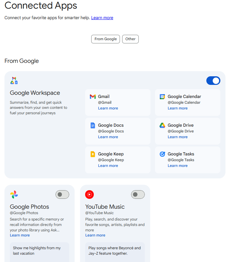236x262 pixels.
Task: Open Google Calendar Learn more link
Action: [x=178, y=108]
